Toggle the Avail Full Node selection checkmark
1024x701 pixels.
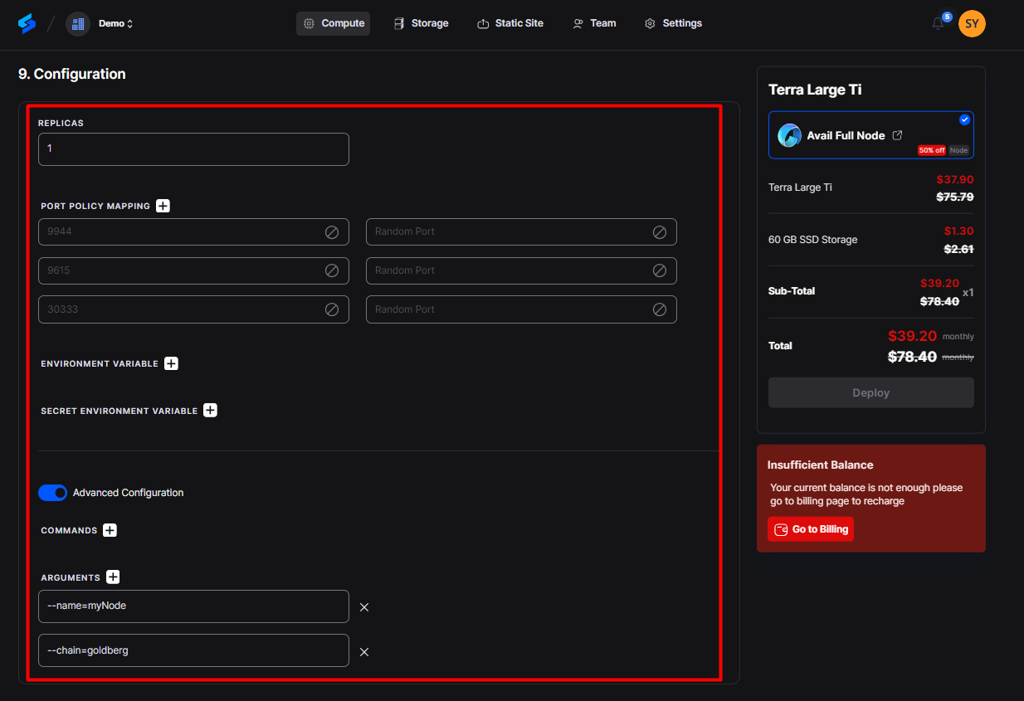click(964, 119)
